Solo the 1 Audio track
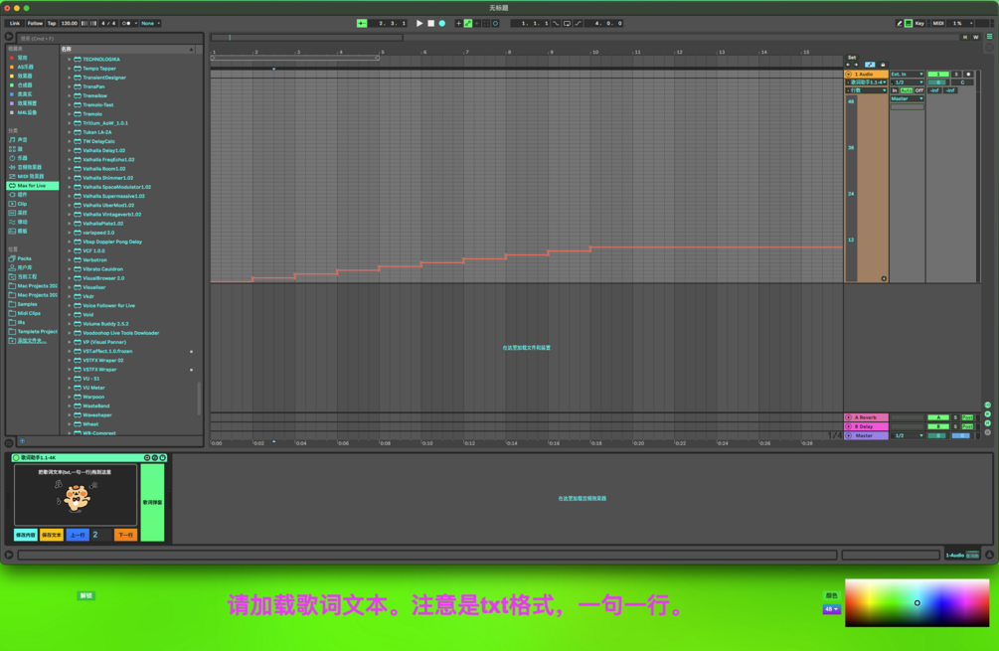 (x=956, y=75)
